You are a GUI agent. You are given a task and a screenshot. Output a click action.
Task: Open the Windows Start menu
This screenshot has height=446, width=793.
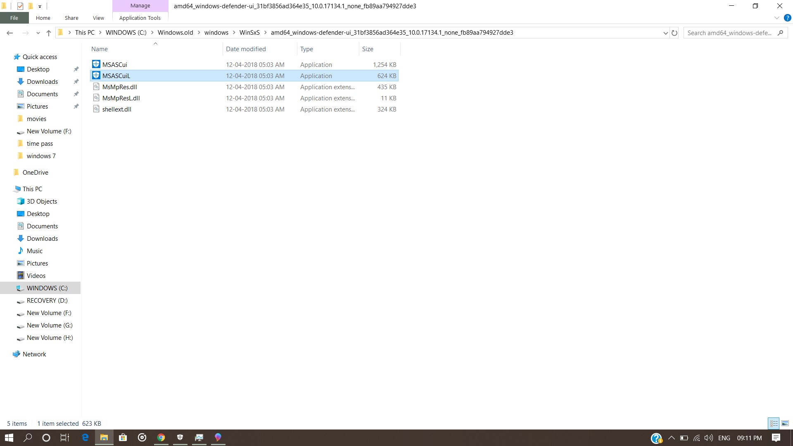coord(9,438)
